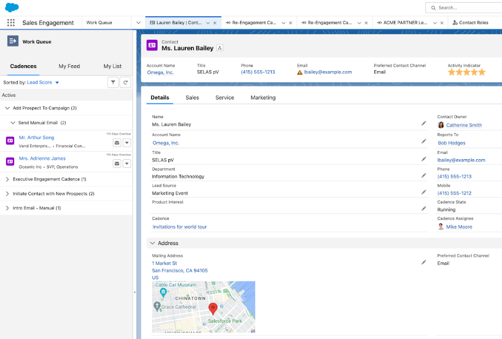
Task: Edit the Product Interest field pencil
Action: (x=424, y=209)
